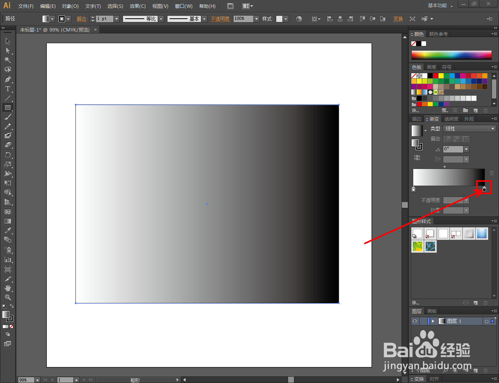Select the Eyedropper tool

point(7,230)
